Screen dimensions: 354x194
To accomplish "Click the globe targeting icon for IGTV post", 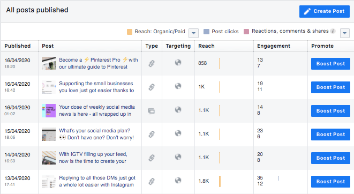I will (178, 156).
